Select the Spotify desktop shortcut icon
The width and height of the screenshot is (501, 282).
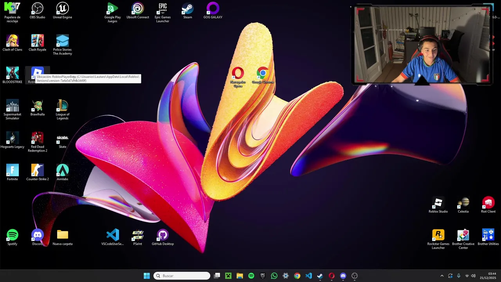click(x=13, y=237)
